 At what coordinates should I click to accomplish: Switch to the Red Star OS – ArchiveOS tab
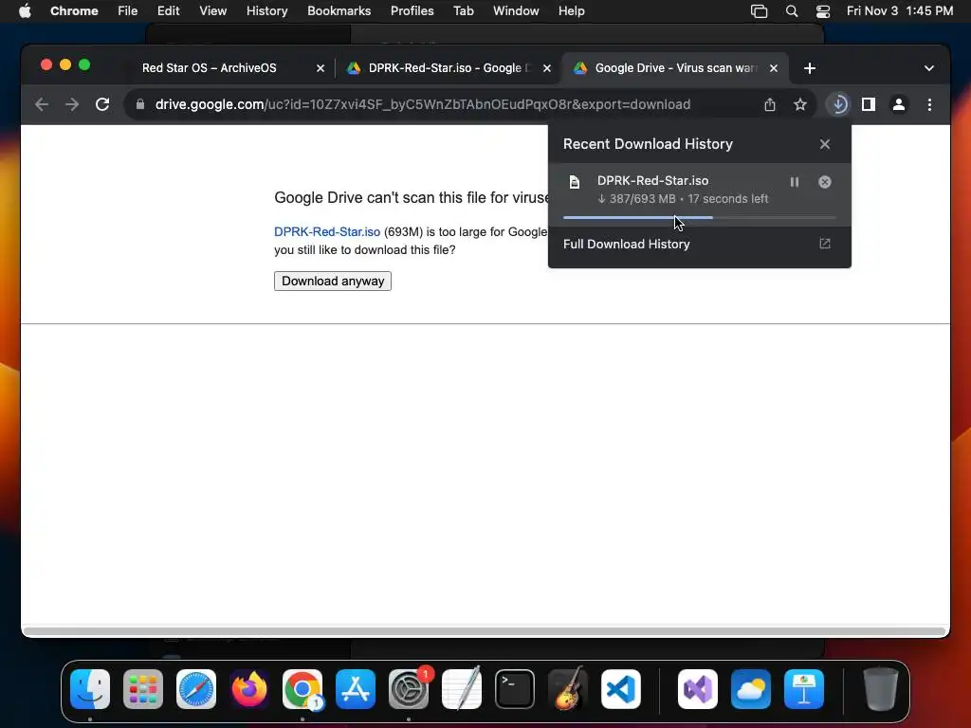pyautogui.click(x=210, y=68)
